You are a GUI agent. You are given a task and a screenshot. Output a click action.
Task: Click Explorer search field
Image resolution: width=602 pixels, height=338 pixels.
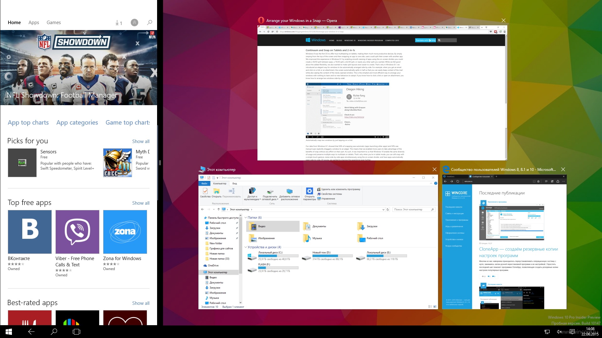click(x=414, y=210)
